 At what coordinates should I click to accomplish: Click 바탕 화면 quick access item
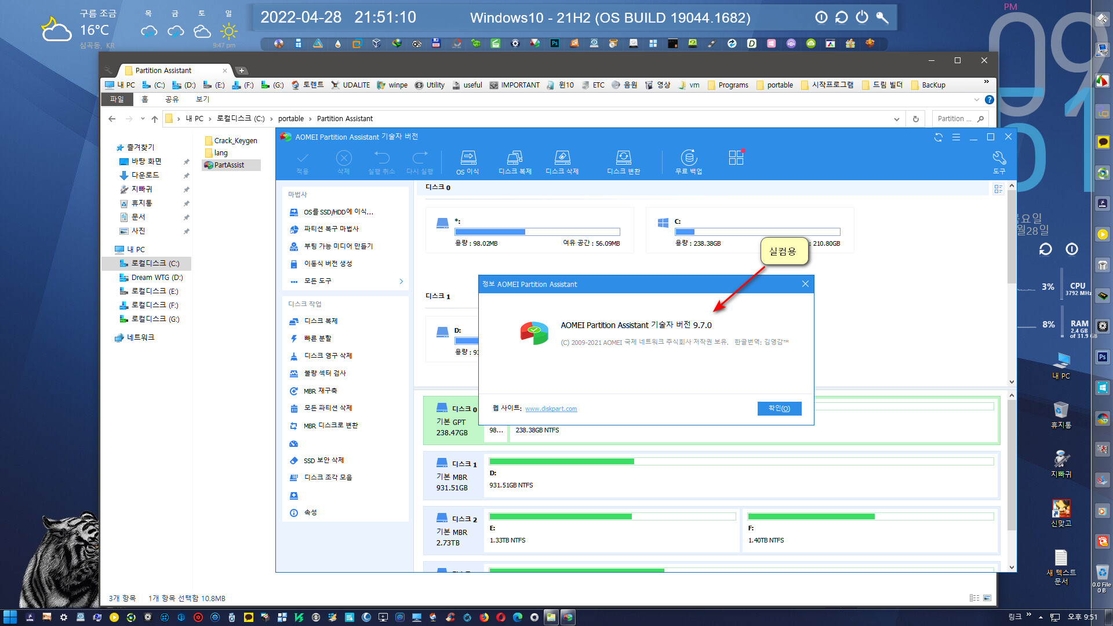tap(140, 162)
